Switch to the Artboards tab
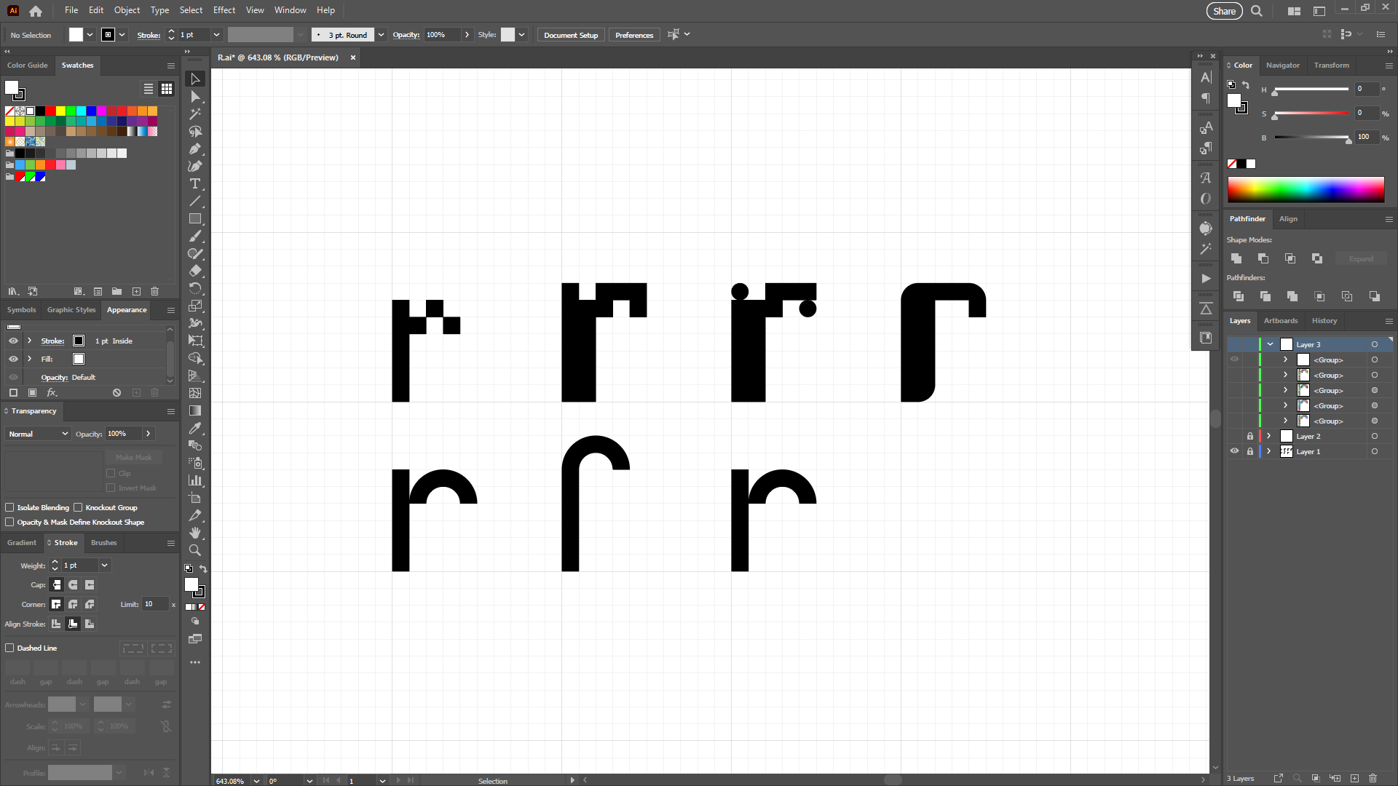 [x=1281, y=321]
